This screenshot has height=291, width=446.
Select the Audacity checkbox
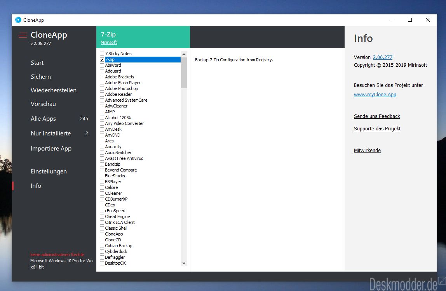(102, 147)
